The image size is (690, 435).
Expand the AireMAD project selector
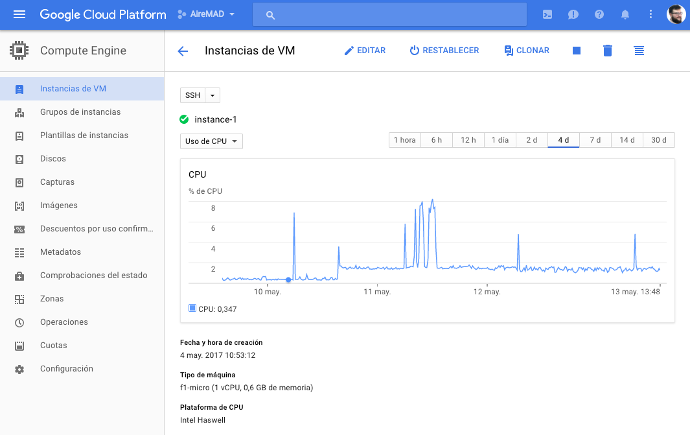point(207,14)
